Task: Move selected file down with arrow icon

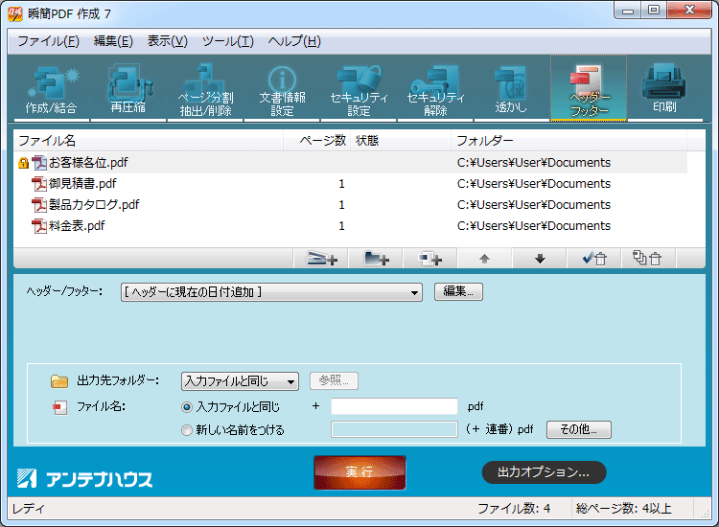Action: (x=540, y=259)
